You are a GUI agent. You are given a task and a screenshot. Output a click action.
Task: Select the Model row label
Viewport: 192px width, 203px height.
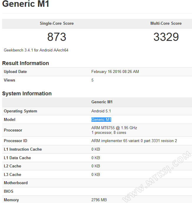pyautogui.click(x=10, y=119)
